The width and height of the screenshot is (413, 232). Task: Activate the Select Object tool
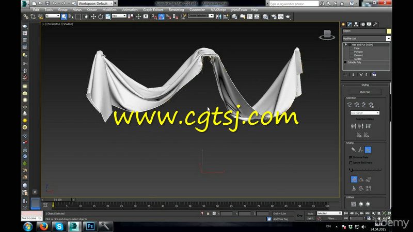(64, 16)
